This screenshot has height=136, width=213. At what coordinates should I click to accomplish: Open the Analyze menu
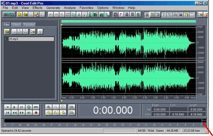(x=70, y=8)
